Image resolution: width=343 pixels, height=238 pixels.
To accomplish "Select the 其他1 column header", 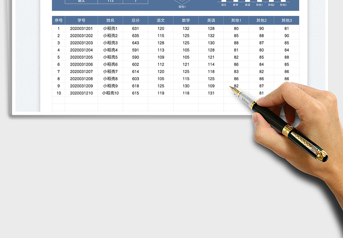I will tap(236, 20).
